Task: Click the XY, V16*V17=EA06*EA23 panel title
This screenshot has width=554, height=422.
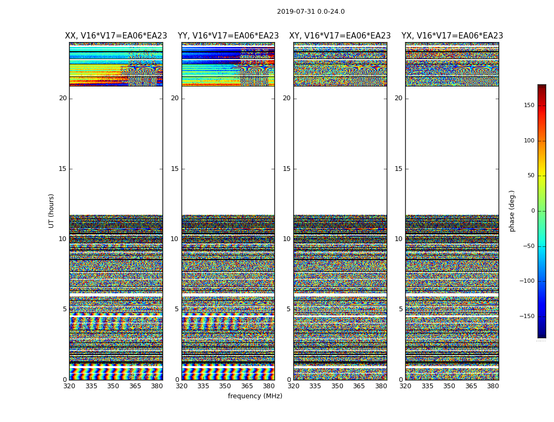Action: [340, 36]
